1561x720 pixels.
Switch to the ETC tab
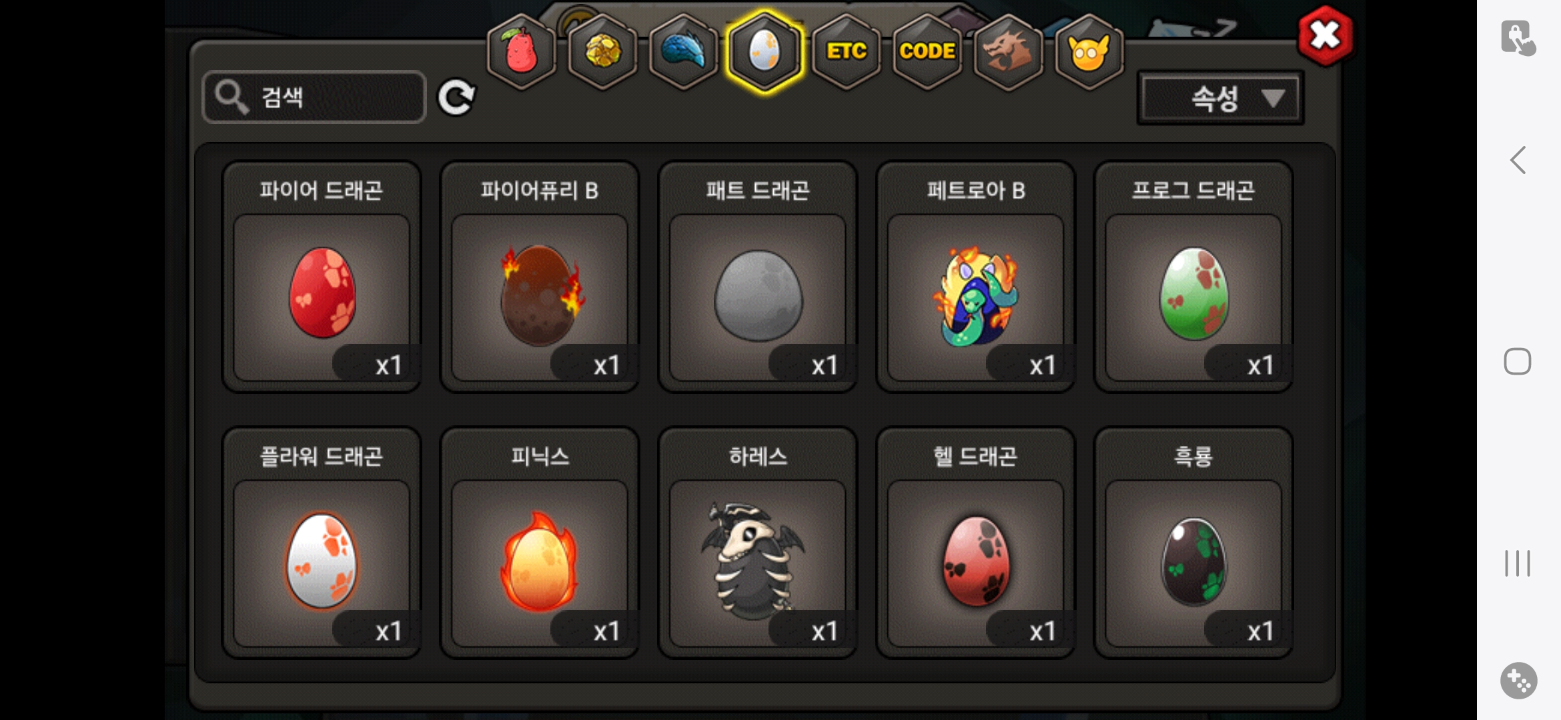coord(846,51)
